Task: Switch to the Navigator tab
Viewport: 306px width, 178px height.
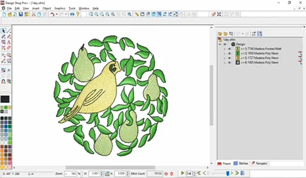Action: pos(259,164)
